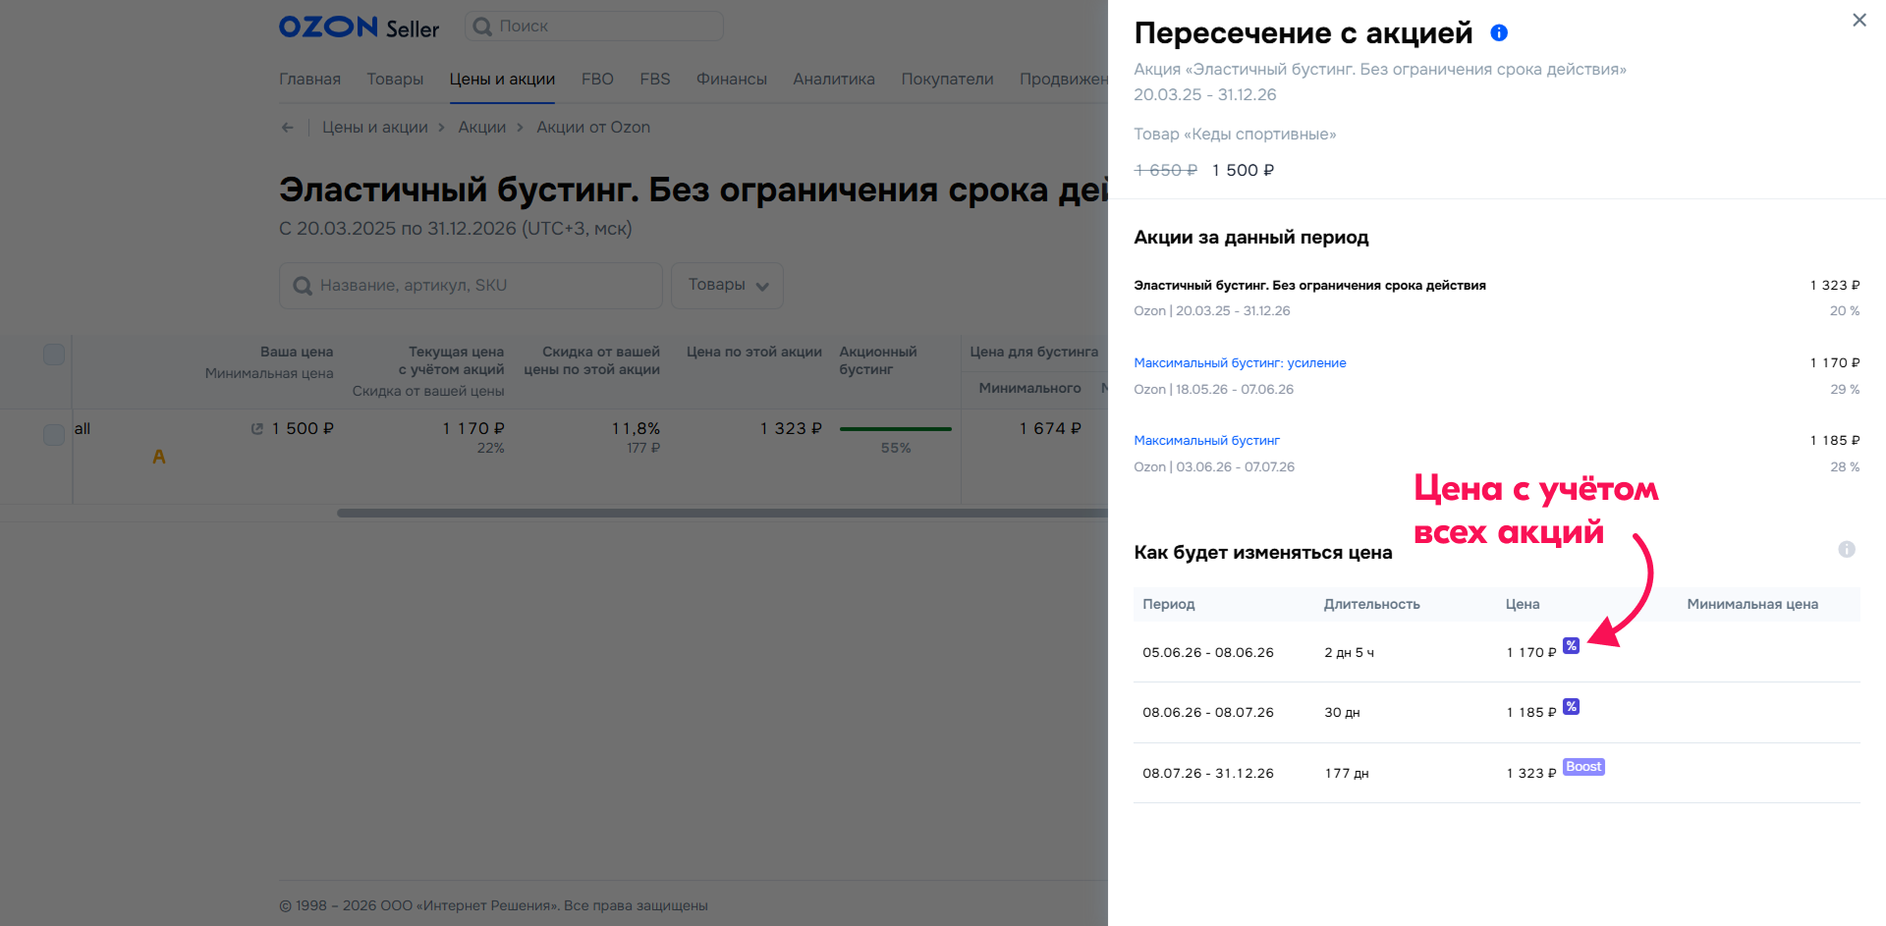Click the 177 дн duration value
Viewport: 1886px width, 926px height.
pyautogui.click(x=1347, y=774)
